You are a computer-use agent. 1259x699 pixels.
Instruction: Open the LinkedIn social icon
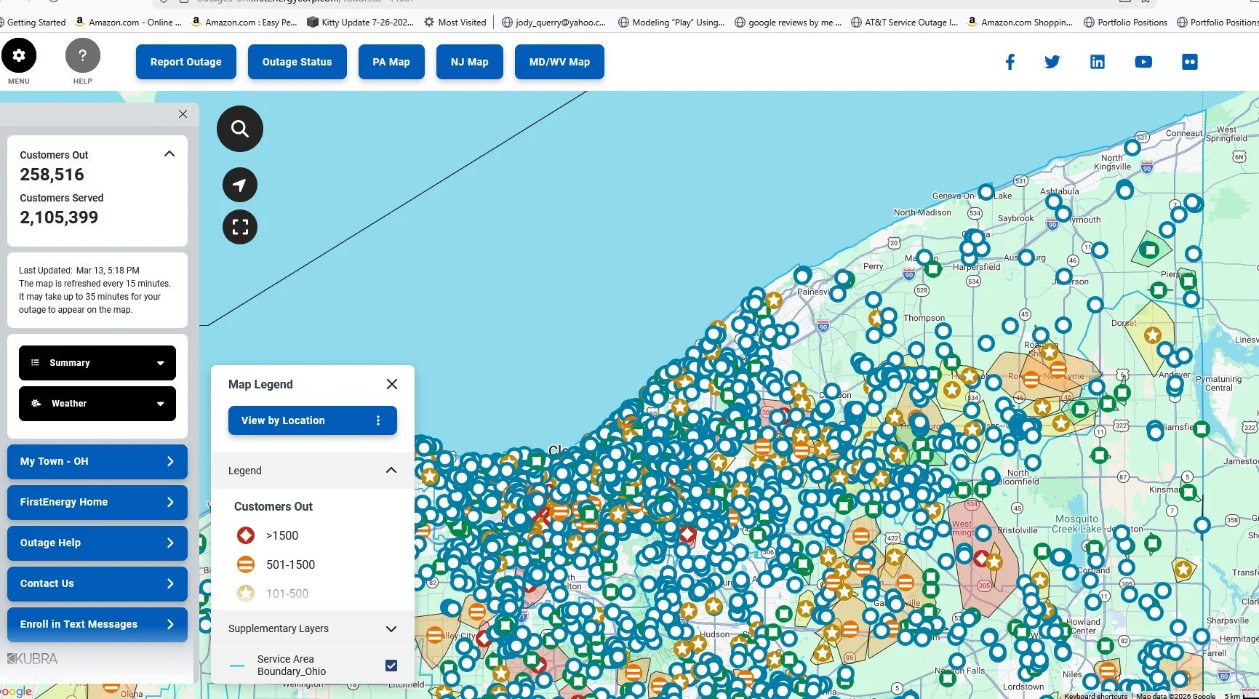(x=1097, y=62)
